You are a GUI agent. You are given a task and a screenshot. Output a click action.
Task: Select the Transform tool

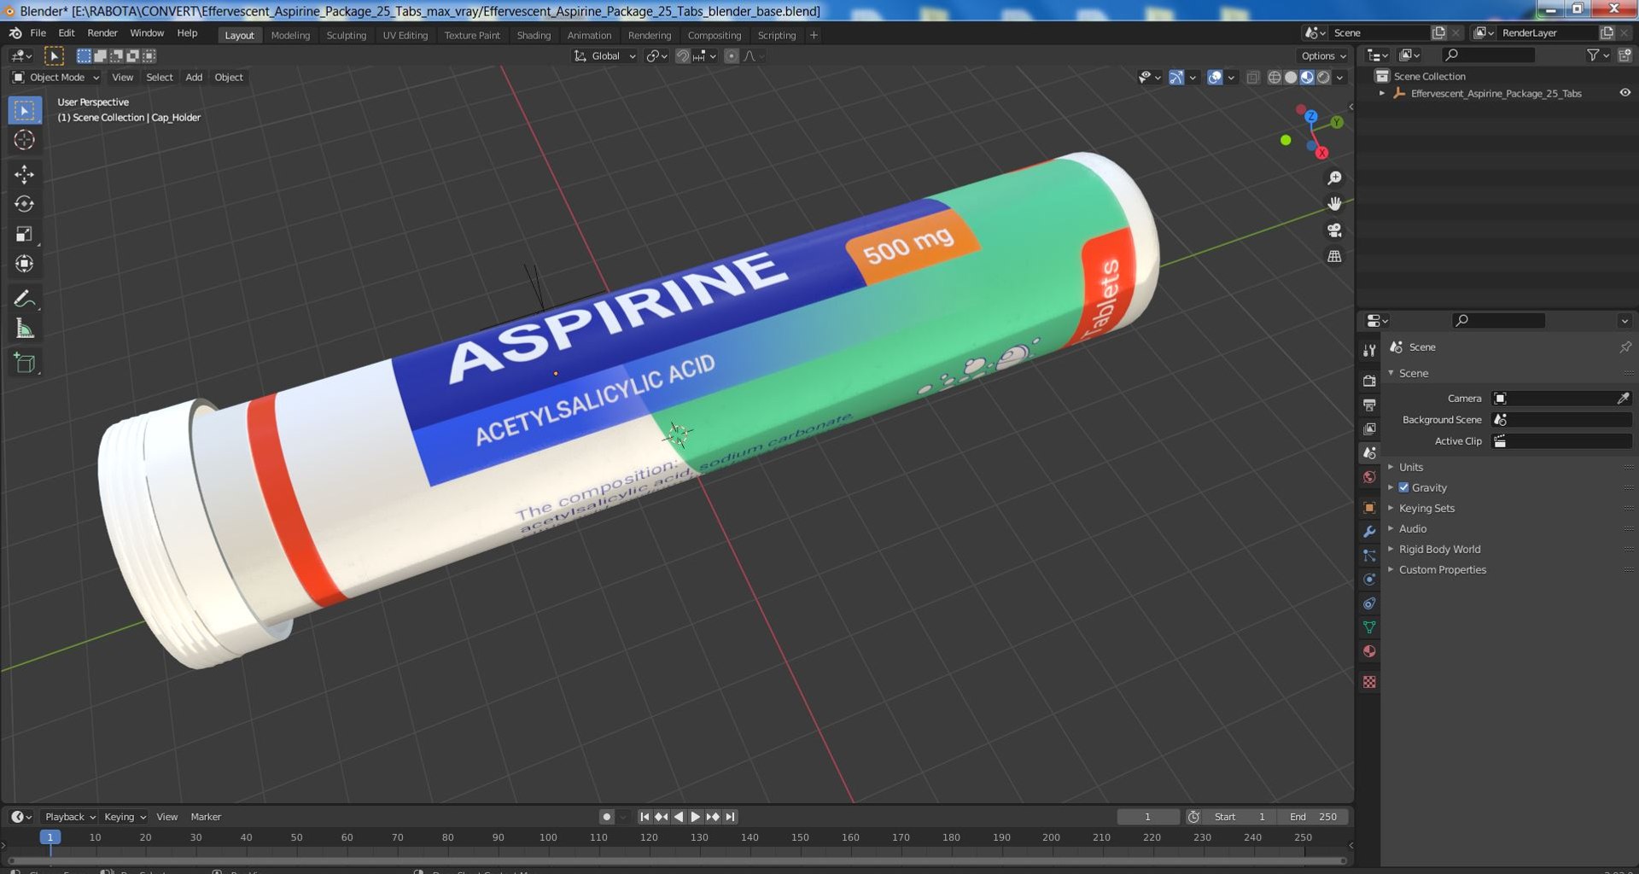coord(24,264)
